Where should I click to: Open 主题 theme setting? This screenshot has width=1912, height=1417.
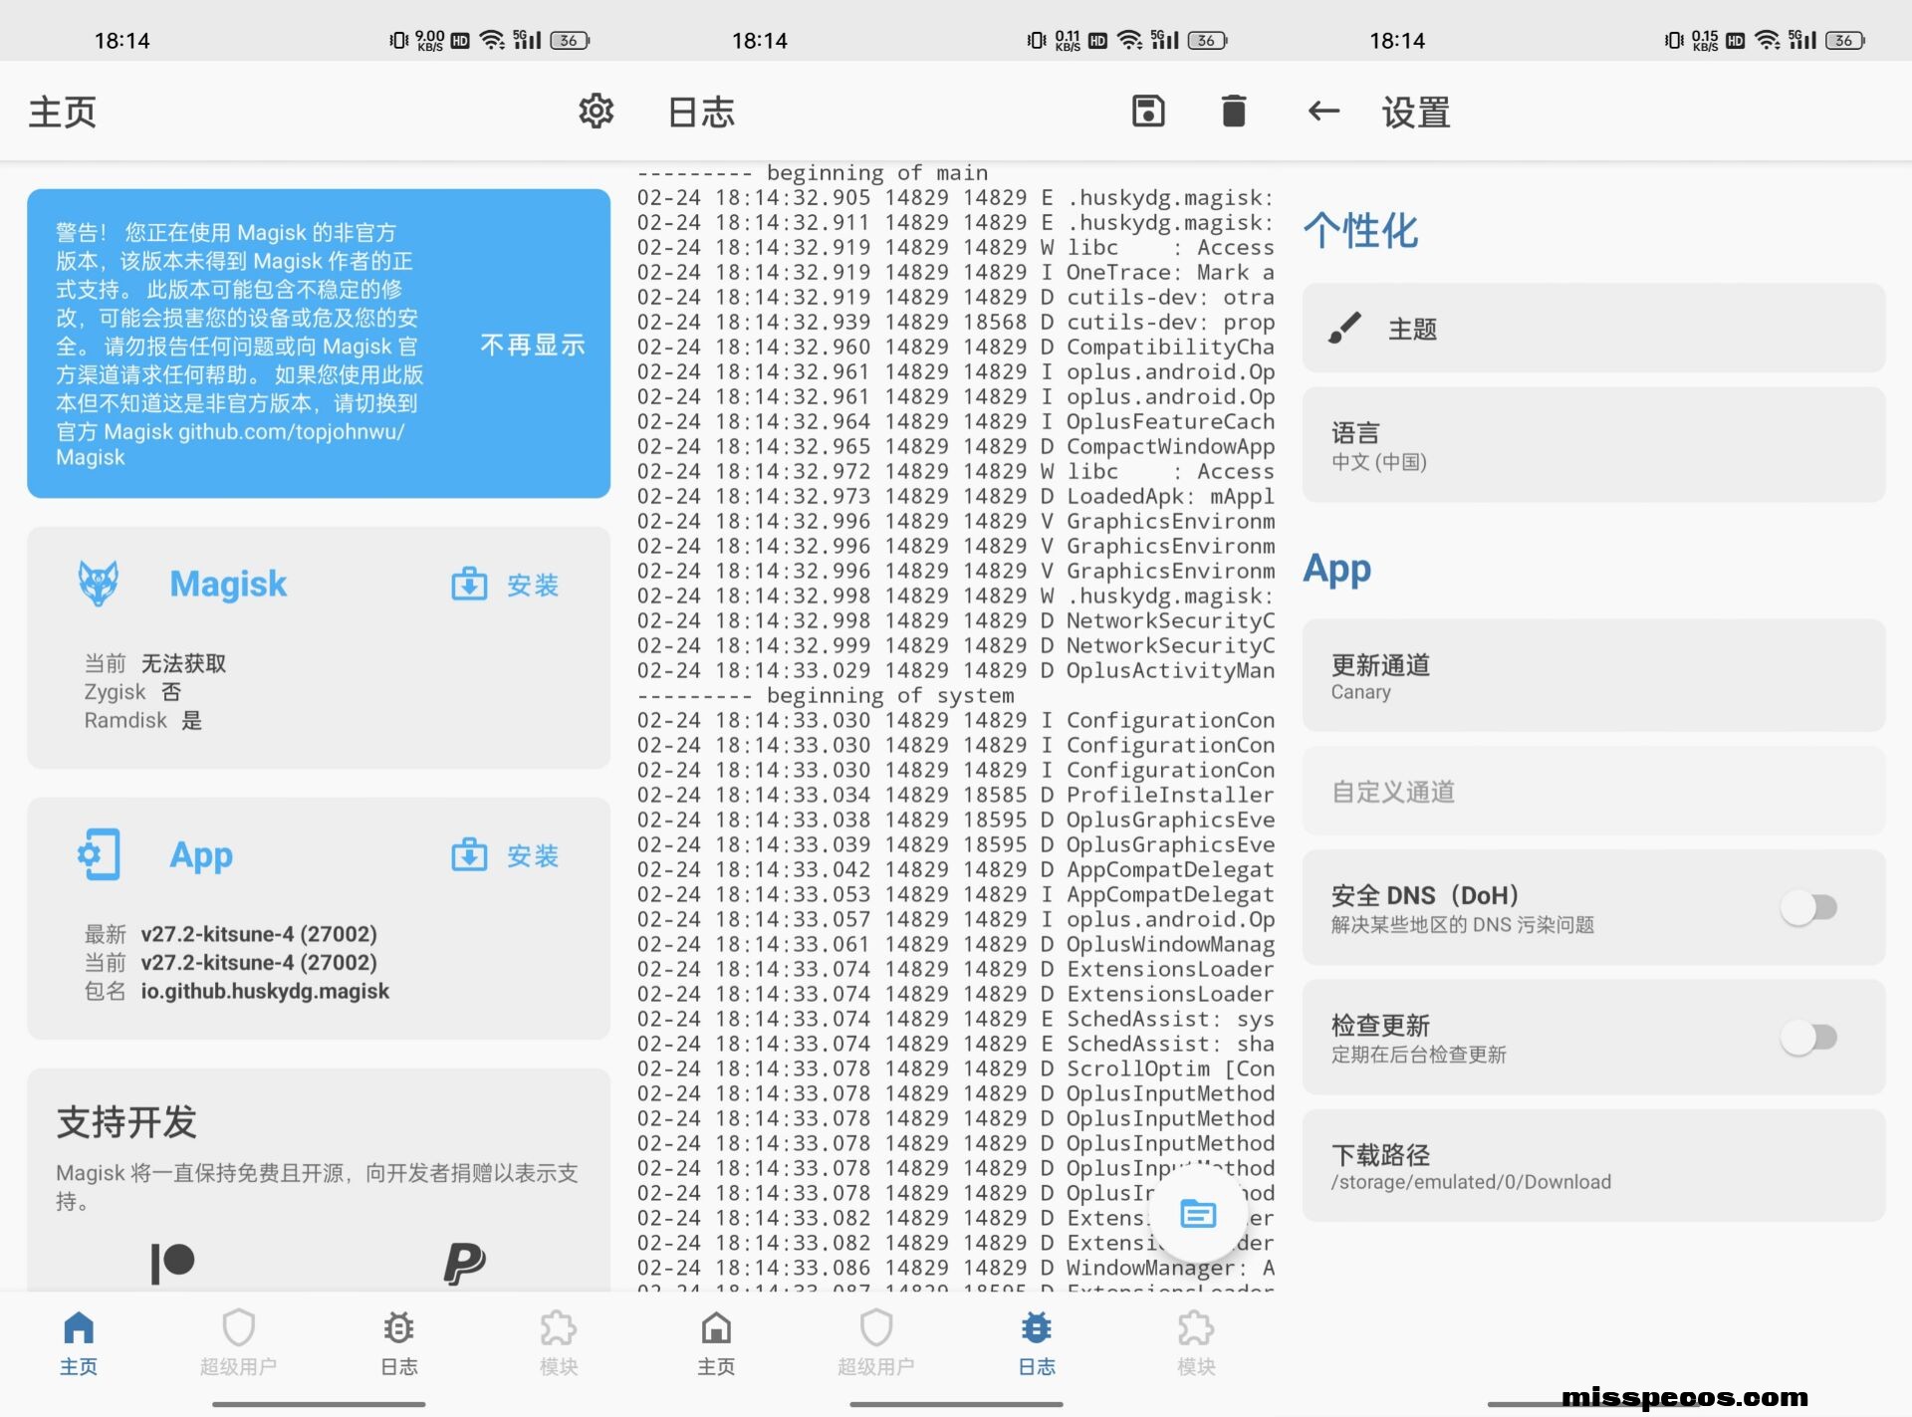1593,328
